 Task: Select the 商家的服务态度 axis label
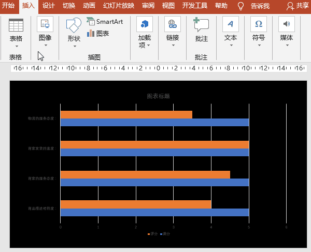[x=43, y=179]
